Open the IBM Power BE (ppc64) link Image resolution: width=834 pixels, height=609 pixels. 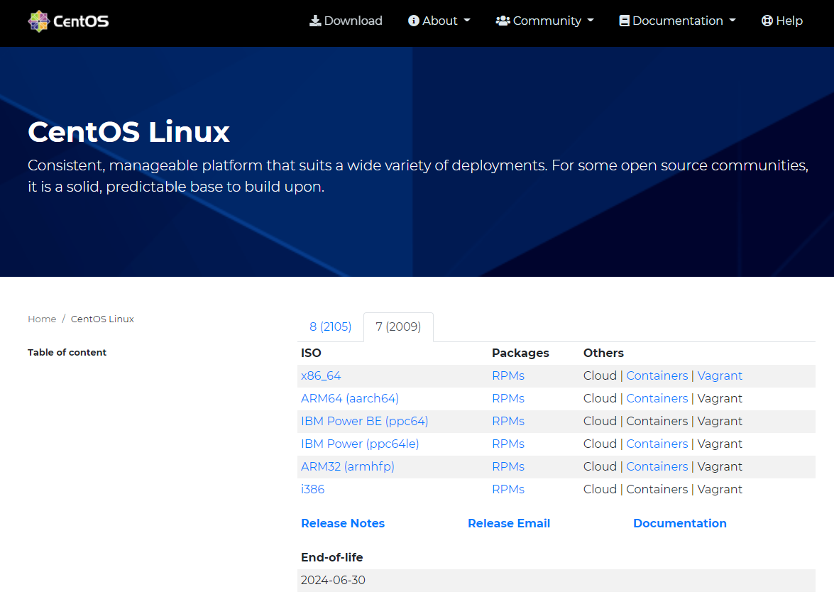point(364,421)
